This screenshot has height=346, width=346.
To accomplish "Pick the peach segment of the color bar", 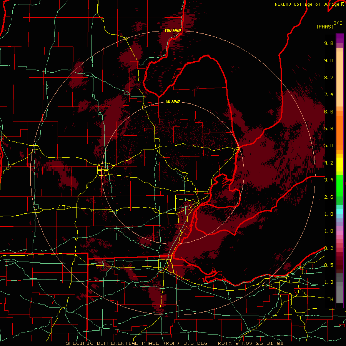I will click(x=339, y=78).
